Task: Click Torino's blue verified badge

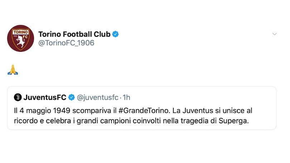Action: pos(115,34)
